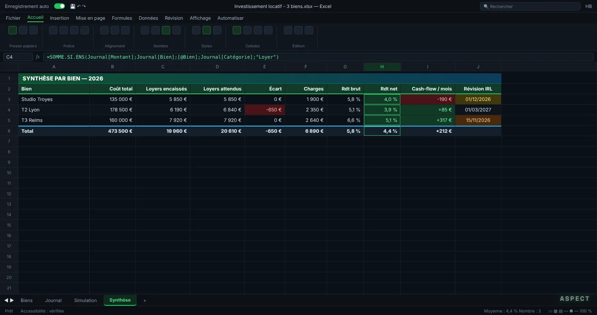Open the Biens sheet tab

tap(26, 300)
